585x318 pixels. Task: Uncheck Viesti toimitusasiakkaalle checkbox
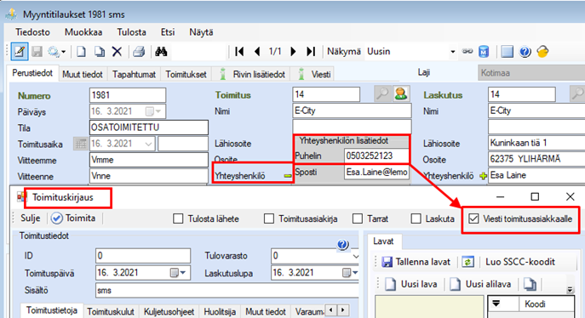(473, 219)
